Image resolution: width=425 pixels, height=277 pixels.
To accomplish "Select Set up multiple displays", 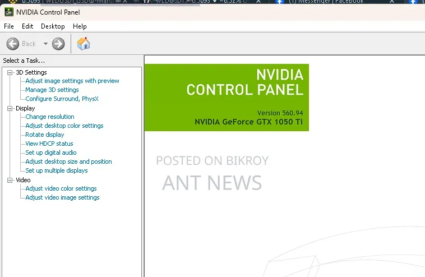I will 57,170.
